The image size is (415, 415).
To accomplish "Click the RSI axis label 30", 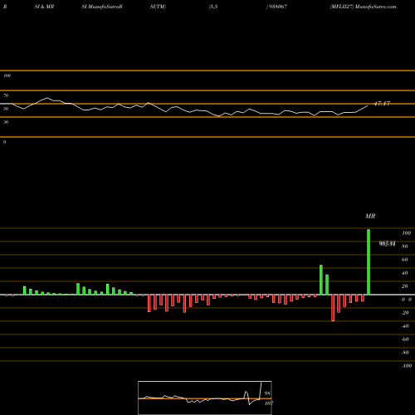I will (6, 122).
